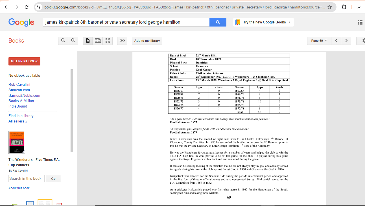Click the left sidebar vertical scrollbar
This screenshot has height=206, width=365.
(x=72, y=111)
